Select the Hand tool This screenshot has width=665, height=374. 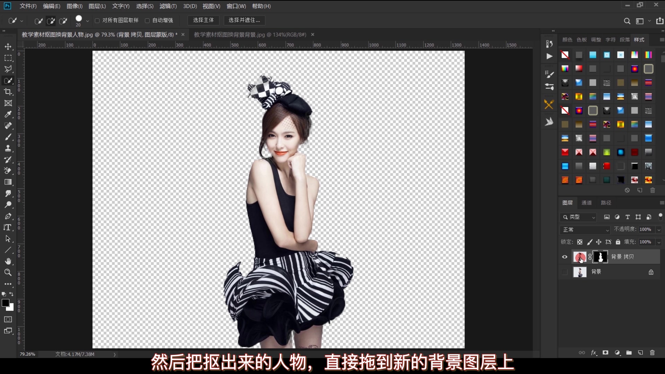click(x=8, y=261)
